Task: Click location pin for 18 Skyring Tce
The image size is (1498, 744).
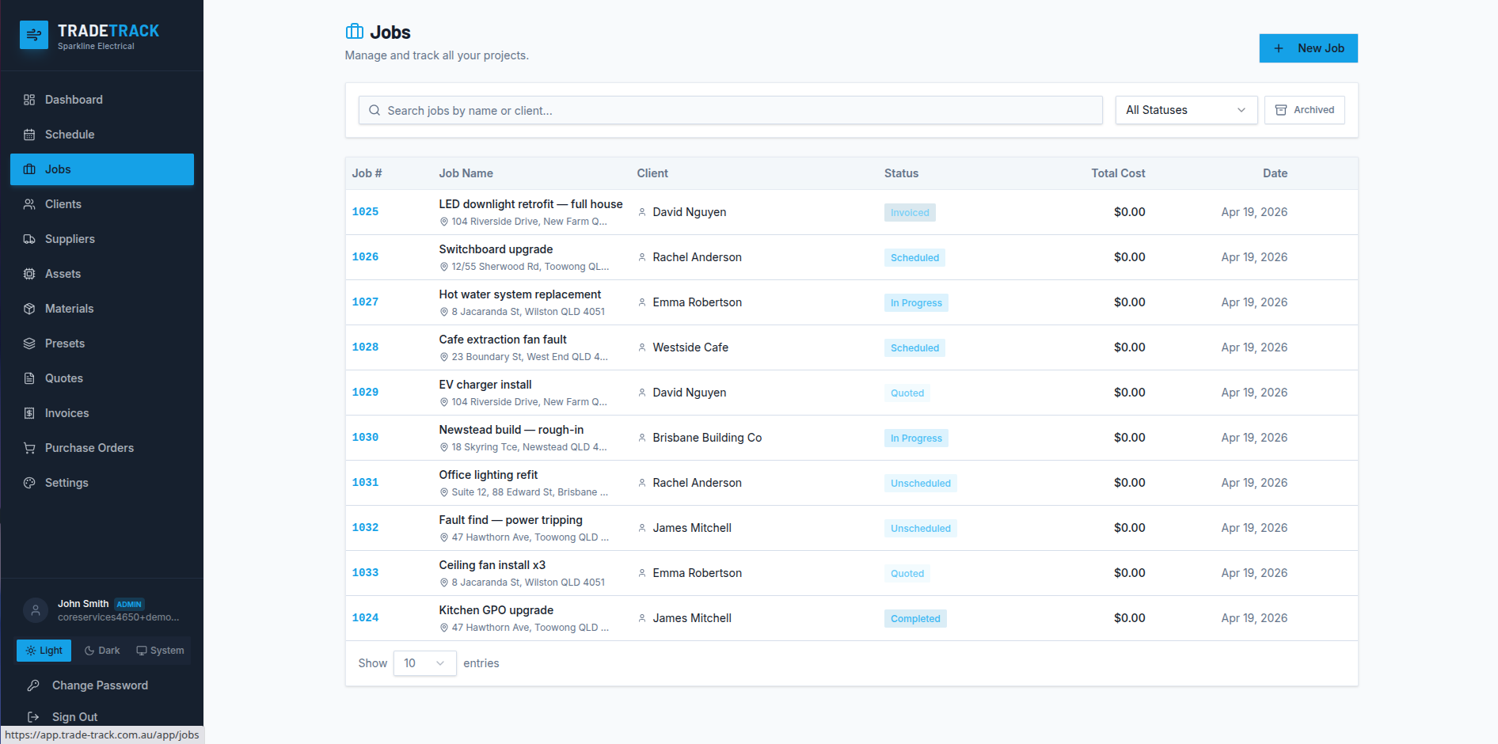Action: point(444,447)
